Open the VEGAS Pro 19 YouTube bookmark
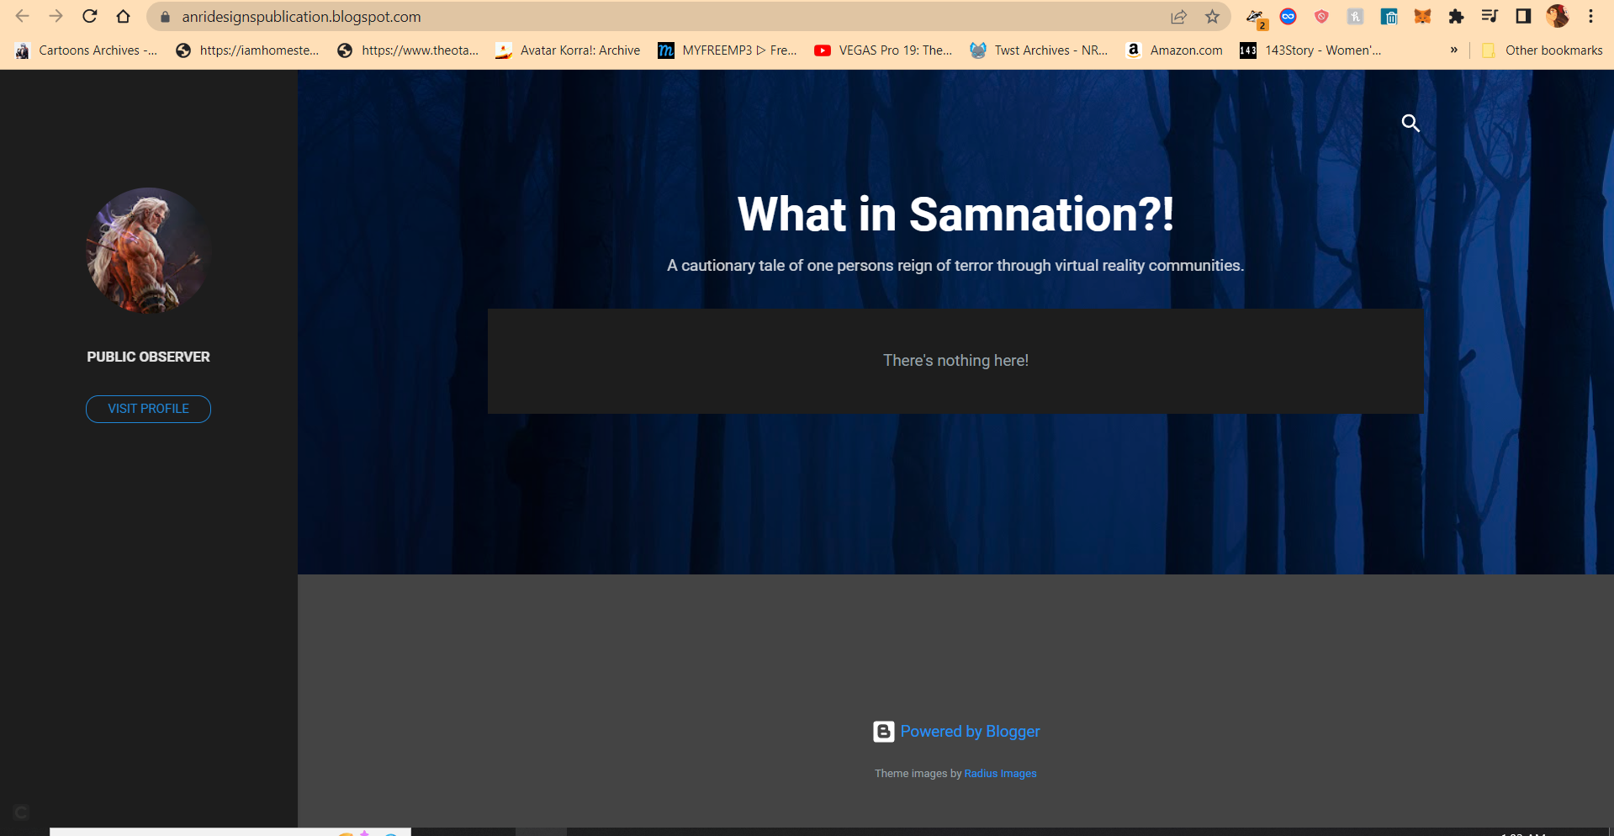The width and height of the screenshot is (1614, 836). pos(883,50)
